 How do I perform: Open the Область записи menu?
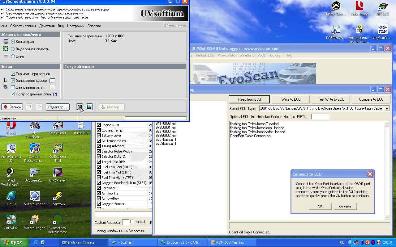[23, 26]
